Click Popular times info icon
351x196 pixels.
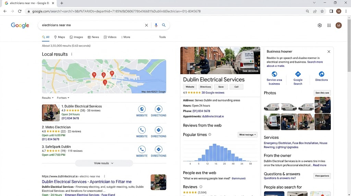point(210,134)
